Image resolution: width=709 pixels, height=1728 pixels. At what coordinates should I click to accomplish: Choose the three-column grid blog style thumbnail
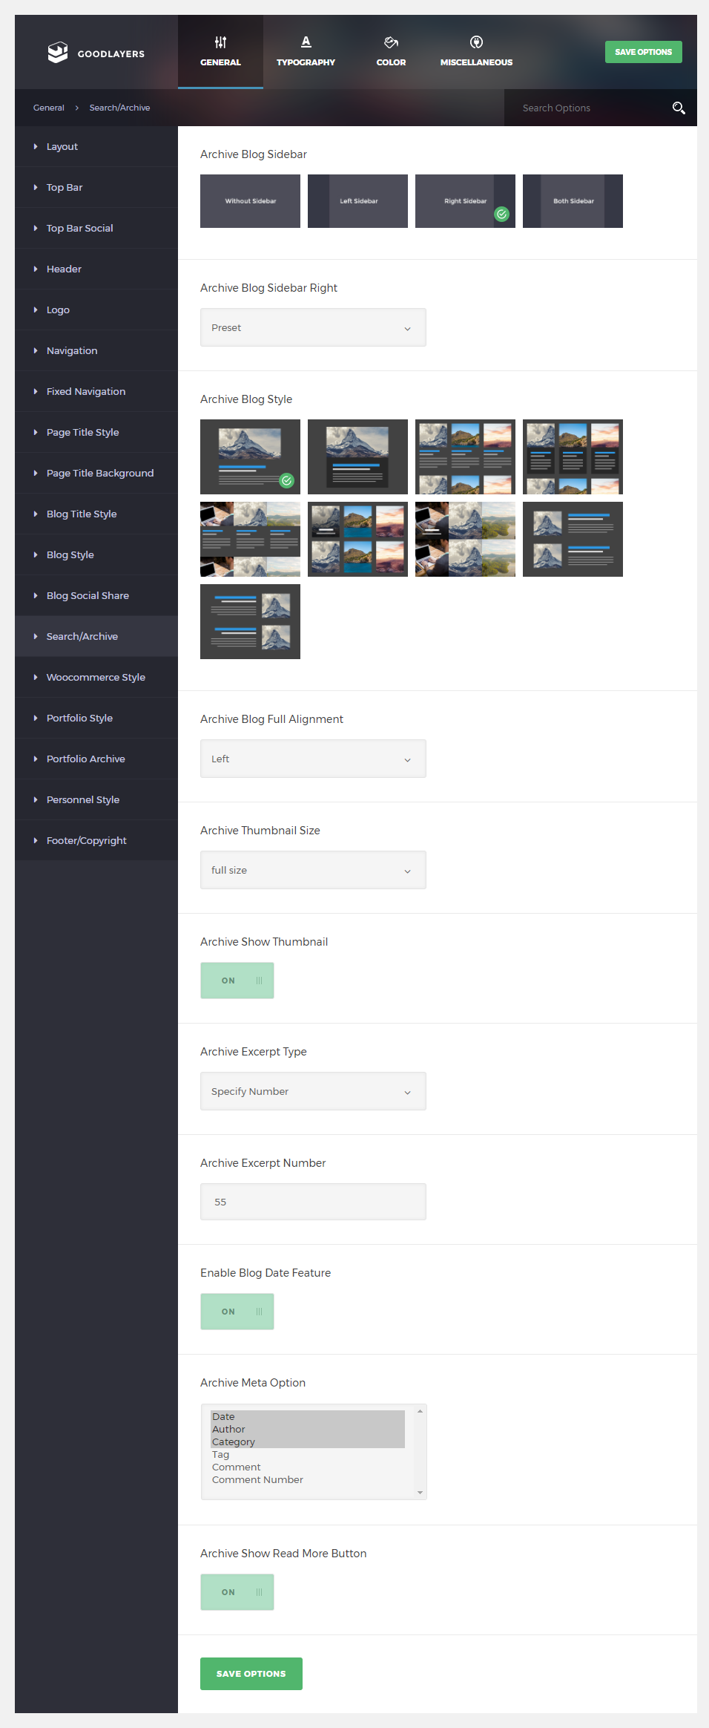(x=465, y=456)
